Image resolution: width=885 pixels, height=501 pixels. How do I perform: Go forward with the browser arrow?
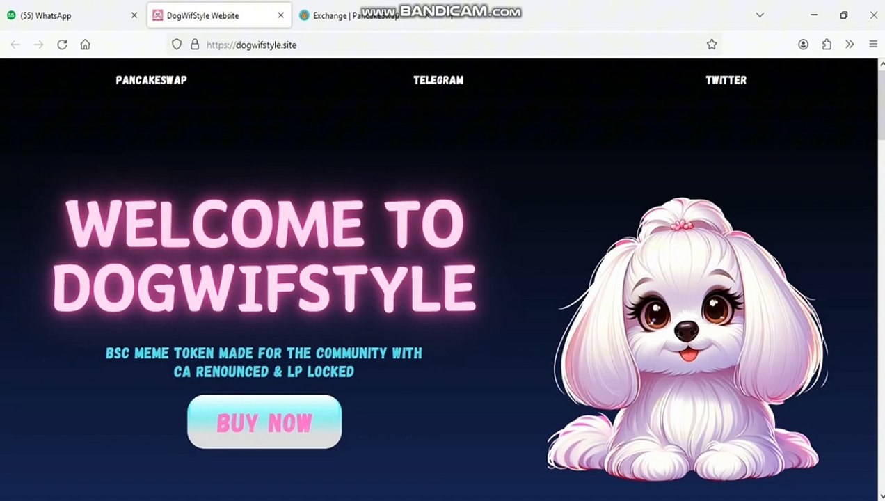click(x=39, y=45)
